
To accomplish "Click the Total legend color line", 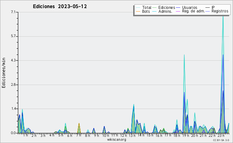I will click(x=138, y=8).
